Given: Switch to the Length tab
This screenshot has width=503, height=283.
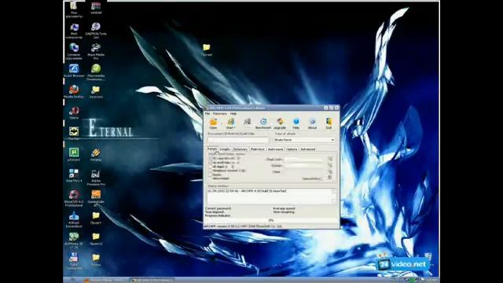Looking at the screenshot, I should [x=225, y=149].
